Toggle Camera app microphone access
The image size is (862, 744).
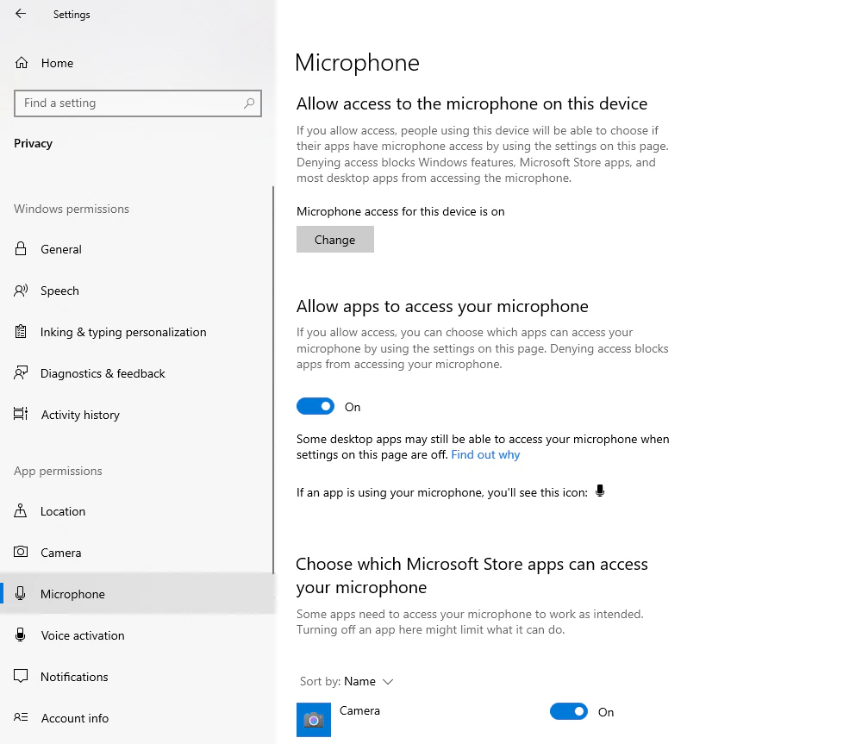pos(569,711)
